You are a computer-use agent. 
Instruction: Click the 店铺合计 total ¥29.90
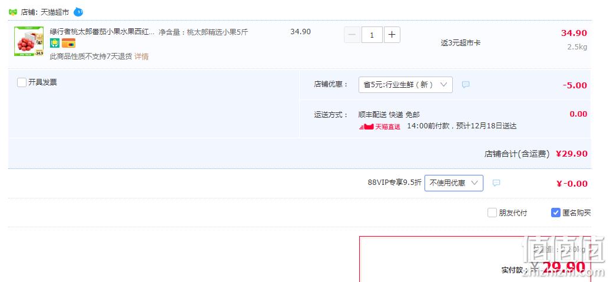pyautogui.click(x=572, y=154)
